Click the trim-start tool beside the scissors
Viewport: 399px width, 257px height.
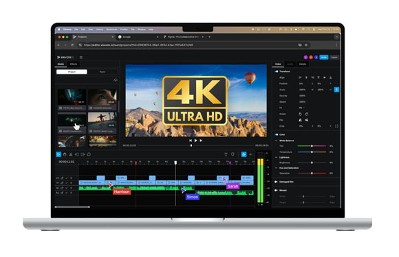76,154
